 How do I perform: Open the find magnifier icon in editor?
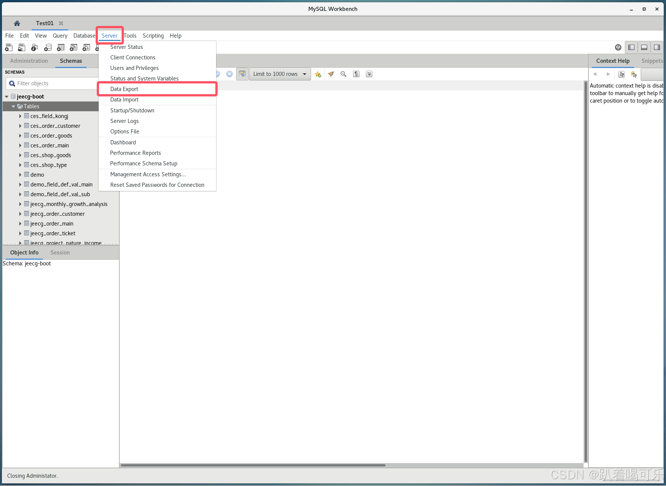pyautogui.click(x=343, y=74)
